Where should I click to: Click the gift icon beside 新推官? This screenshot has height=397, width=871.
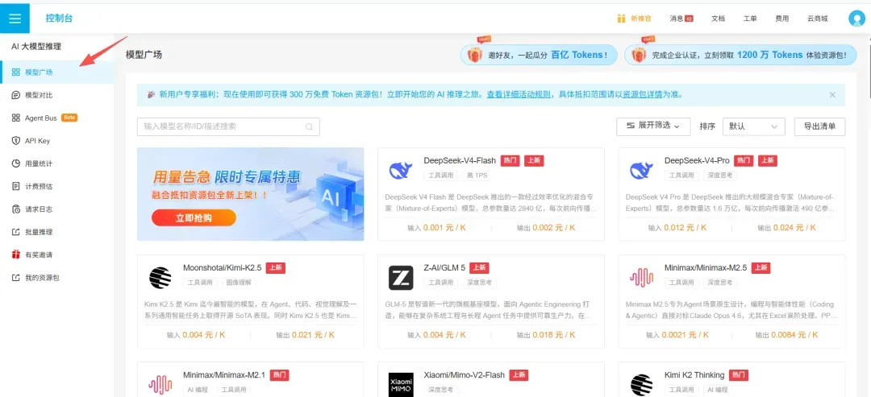click(621, 19)
